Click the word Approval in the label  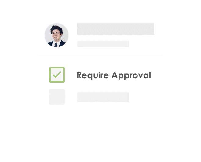coord(131,75)
